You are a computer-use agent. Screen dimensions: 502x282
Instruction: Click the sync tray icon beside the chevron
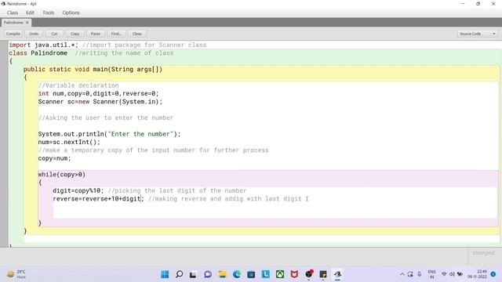(x=410, y=274)
